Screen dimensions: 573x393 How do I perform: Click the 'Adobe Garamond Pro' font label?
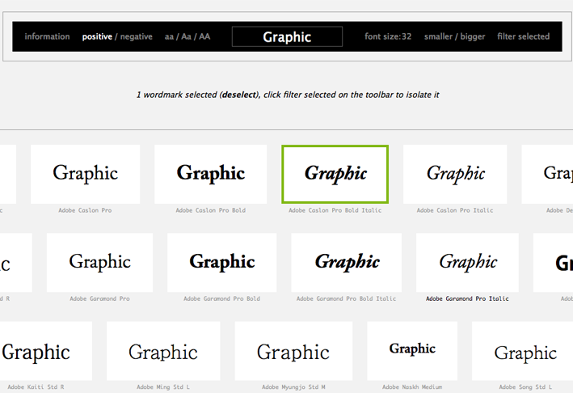click(99, 298)
